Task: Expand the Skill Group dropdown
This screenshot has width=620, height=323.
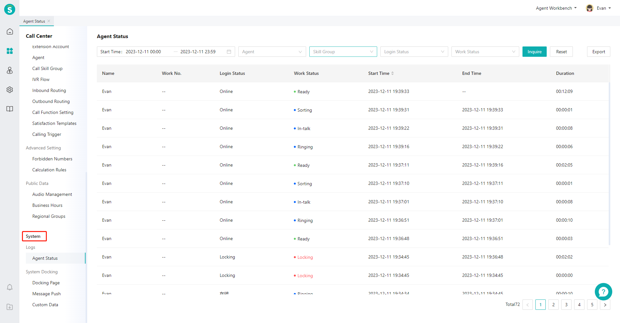Action: (343, 52)
